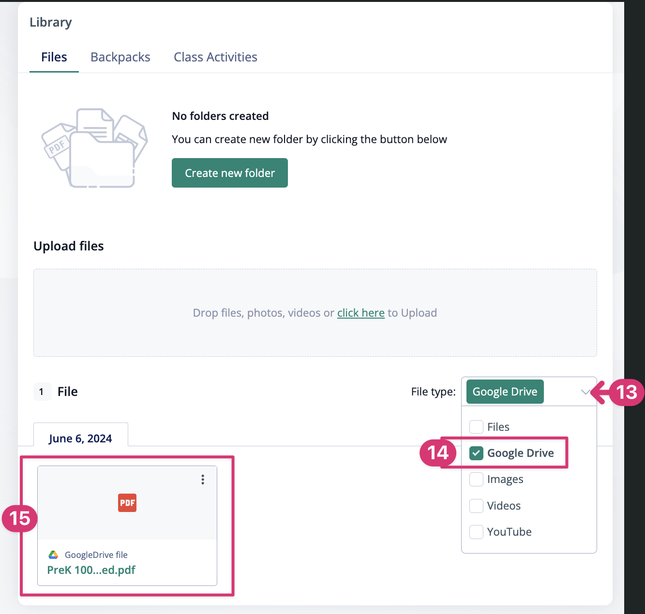This screenshot has width=645, height=614.
Task: Tick the Videos filter checkbox
Action: pos(477,506)
